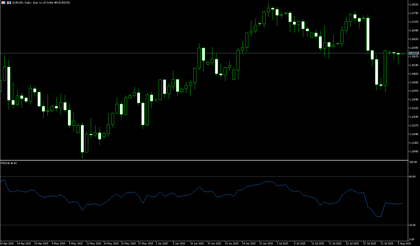420x246 pixels.
Task: Click the EURUSD, Daily chart title text
Action: tap(41, 3)
